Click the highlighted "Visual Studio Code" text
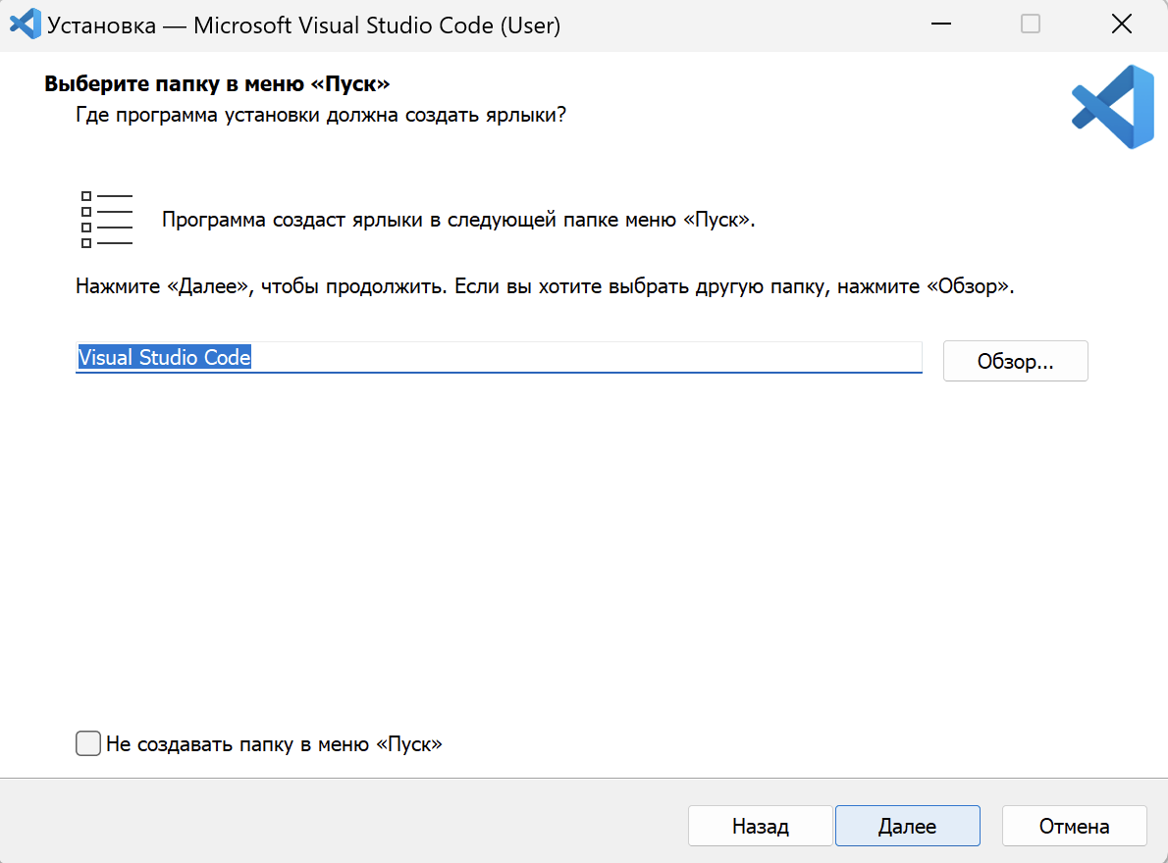The height and width of the screenshot is (863, 1168). click(x=165, y=358)
